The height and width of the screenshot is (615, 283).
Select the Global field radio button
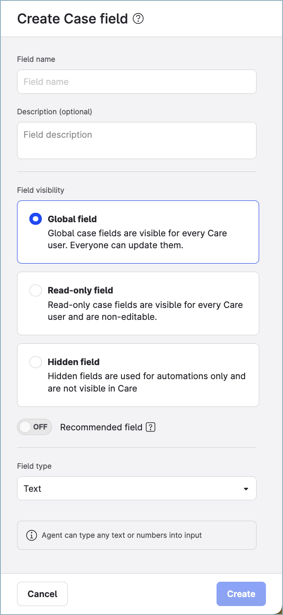tap(35, 219)
